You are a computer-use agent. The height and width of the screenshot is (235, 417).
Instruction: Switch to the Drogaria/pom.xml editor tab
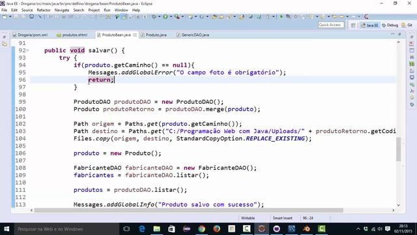(x=31, y=35)
